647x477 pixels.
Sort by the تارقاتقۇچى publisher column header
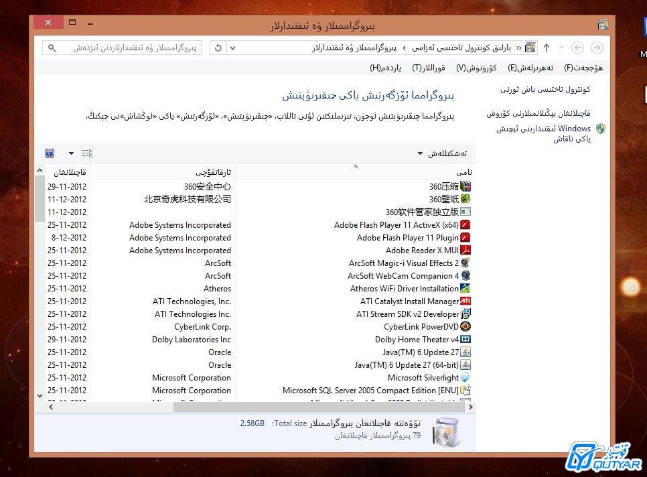click(163, 172)
